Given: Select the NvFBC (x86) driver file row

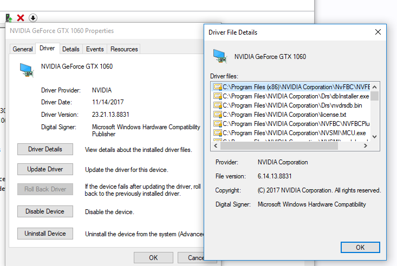Looking at the screenshot, I should (x=291, y=87).
